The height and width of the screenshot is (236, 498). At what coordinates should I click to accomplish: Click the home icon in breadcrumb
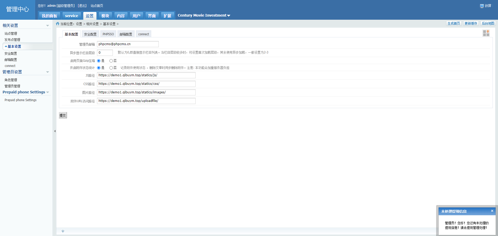[58, 24]
